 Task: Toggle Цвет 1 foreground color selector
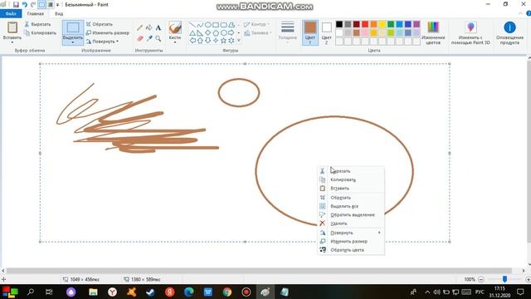309,32
